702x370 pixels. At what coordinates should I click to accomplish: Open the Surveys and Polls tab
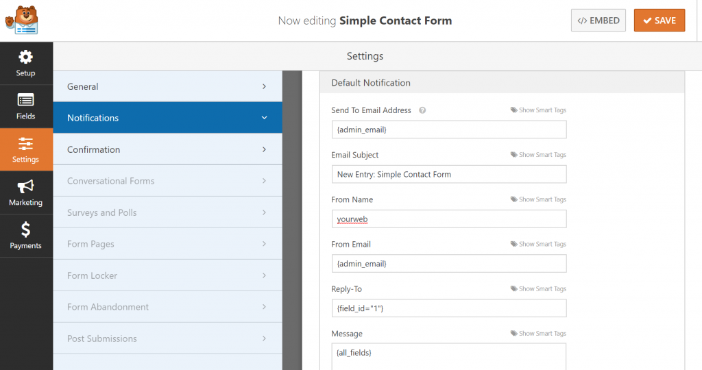(x=167, y=212)
